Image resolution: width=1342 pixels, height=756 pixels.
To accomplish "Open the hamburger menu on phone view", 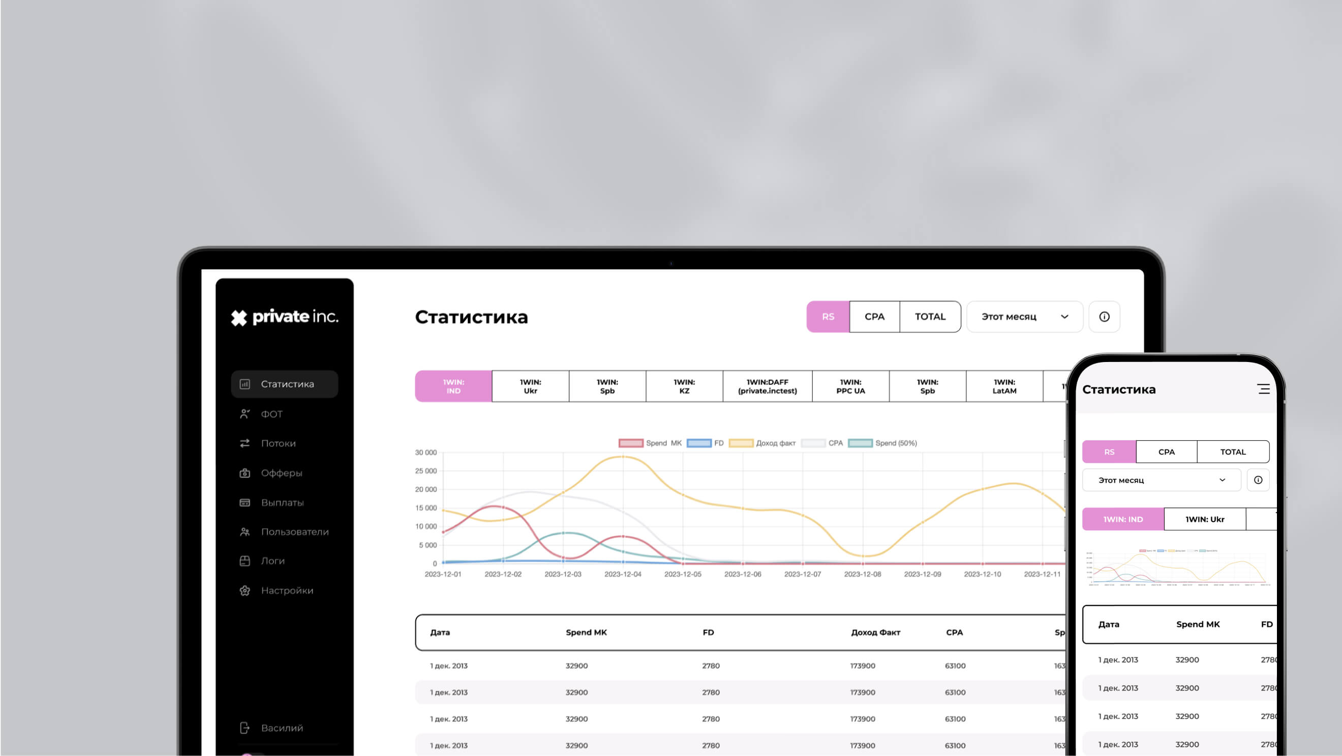I will pos(1263,389).
